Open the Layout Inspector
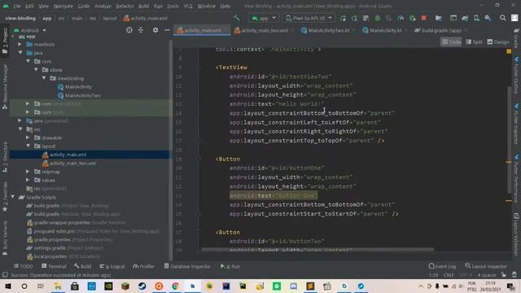Screen dimensions: 521x293 pos(486,266)
